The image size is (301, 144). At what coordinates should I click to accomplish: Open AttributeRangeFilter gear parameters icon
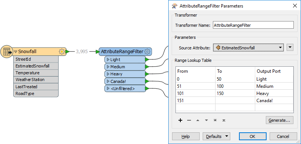click(x=147, y=52)
